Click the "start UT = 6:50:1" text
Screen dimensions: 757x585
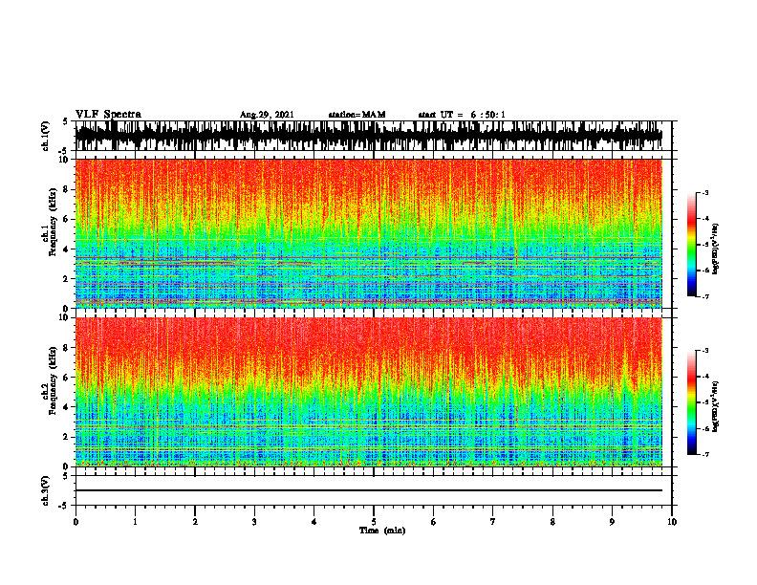tap(462, 115)
